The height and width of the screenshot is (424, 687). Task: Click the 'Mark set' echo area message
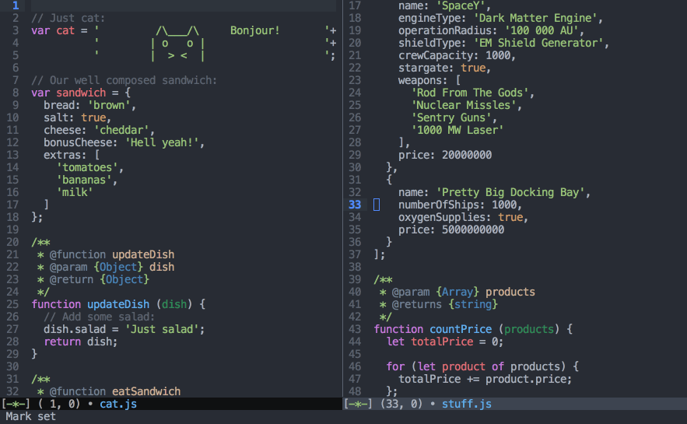pos(30,416)
